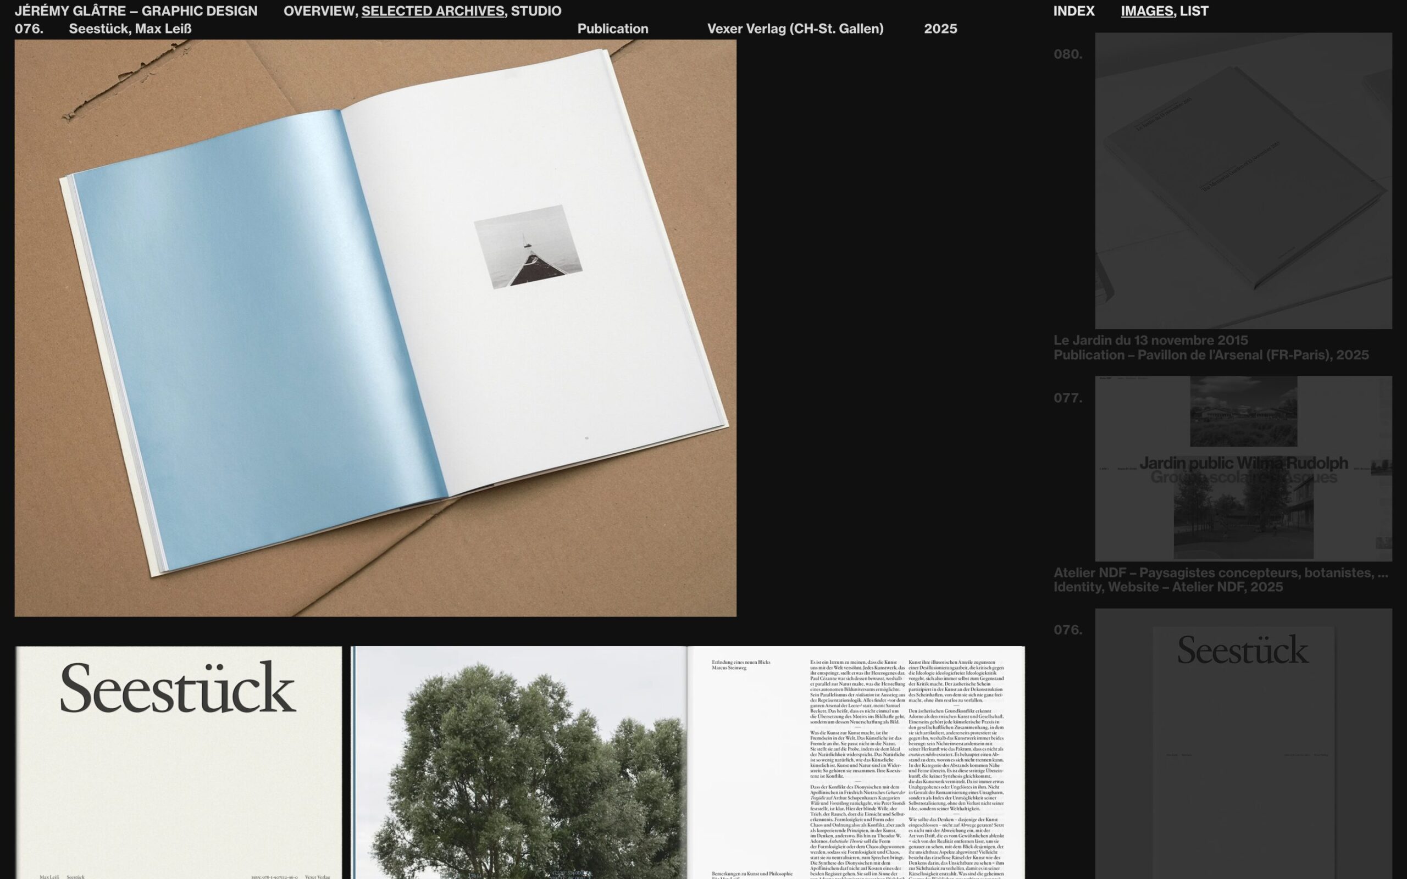Click the open book photo with blue page
Viewport: 1407px width, 879px height.
coord(375,328)
